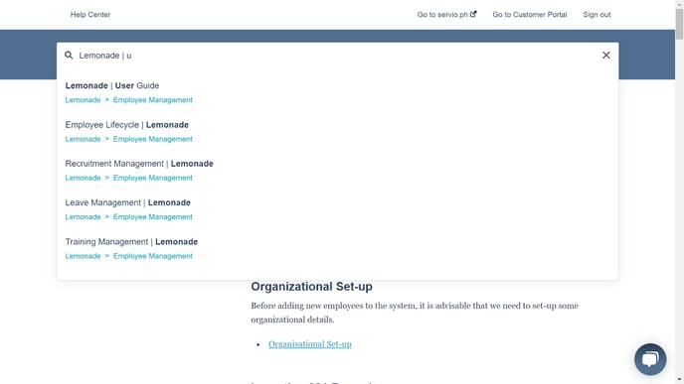The image size is (684, 384).
Task: Focus the search field containing 'Lemonade | u'
Action: tap(337, 56)
